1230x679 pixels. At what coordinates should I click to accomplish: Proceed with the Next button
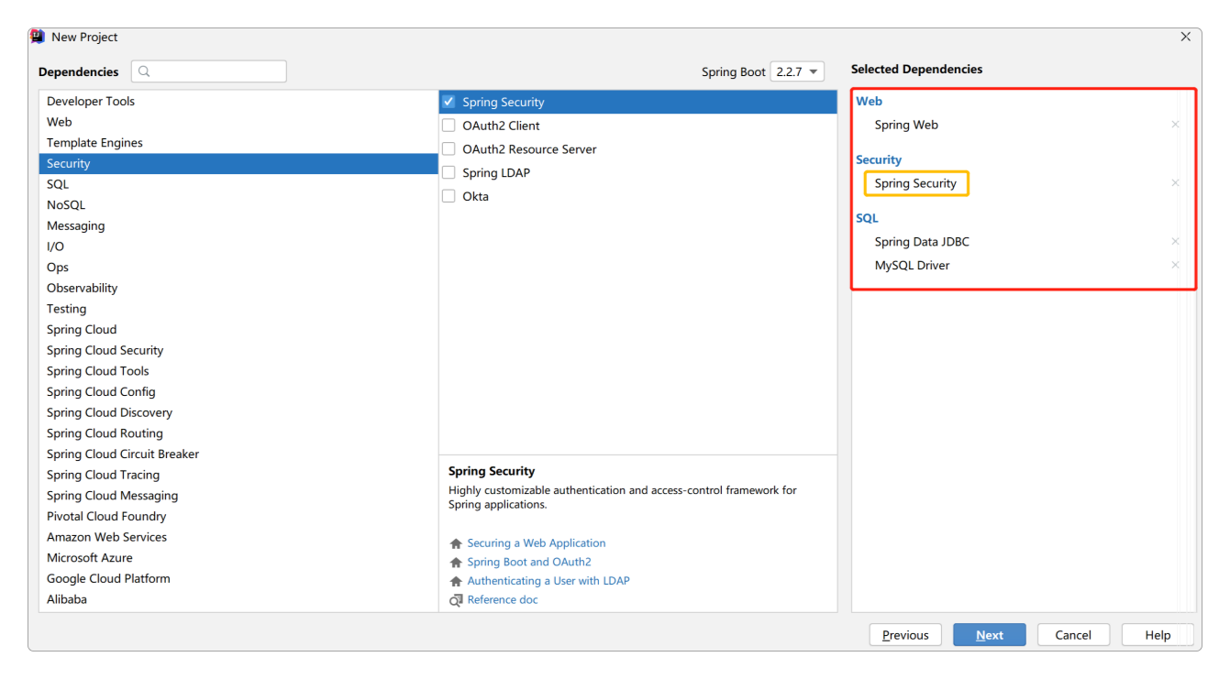989,635
